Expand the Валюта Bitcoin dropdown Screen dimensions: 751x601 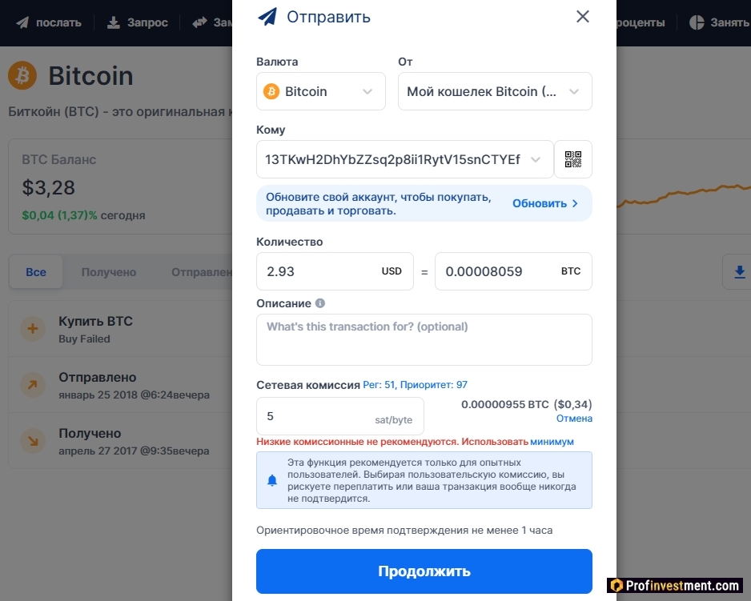click(320, 91)
